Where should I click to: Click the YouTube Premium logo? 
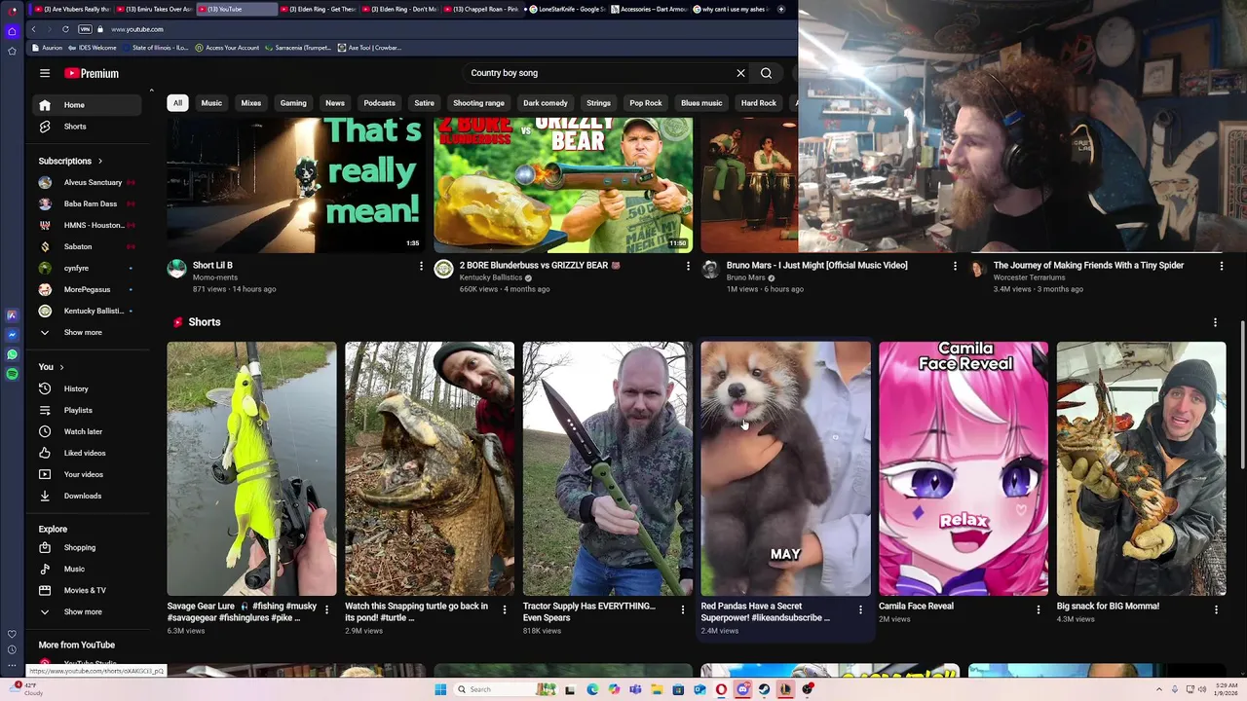click(x=92, y=73)
